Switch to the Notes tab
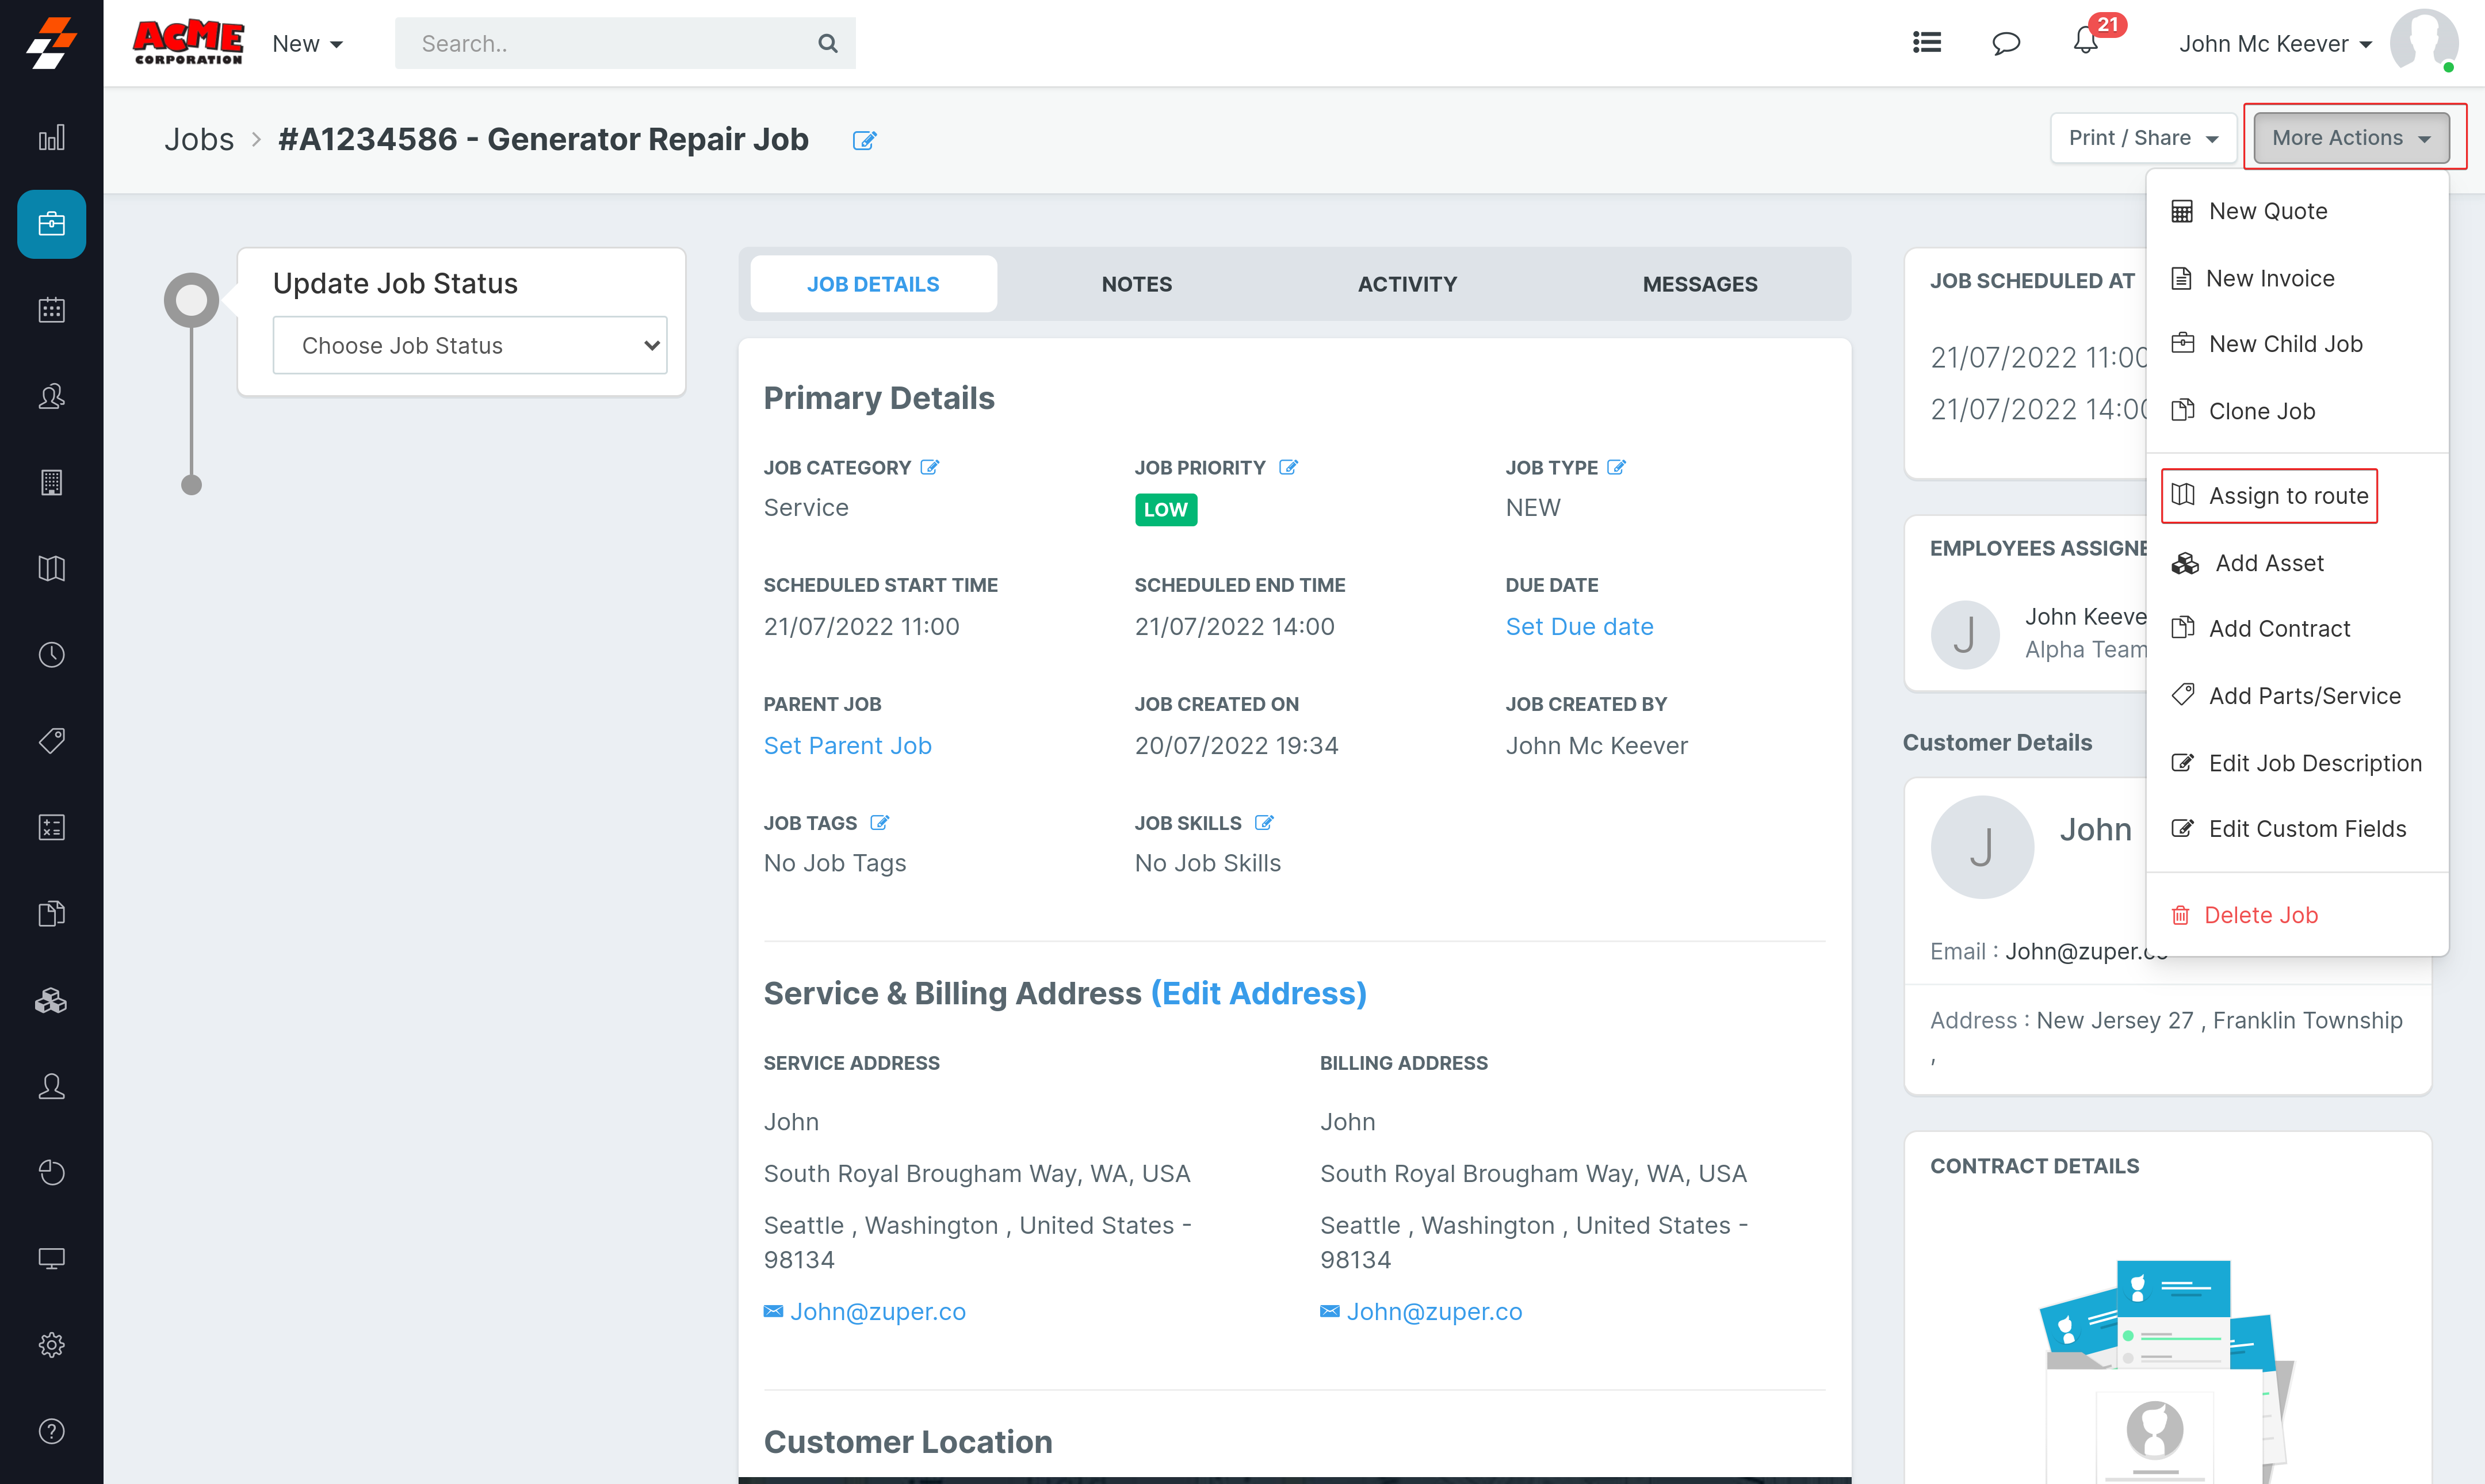Viewport: 2485px width, 1484px height. point(1136,284)
